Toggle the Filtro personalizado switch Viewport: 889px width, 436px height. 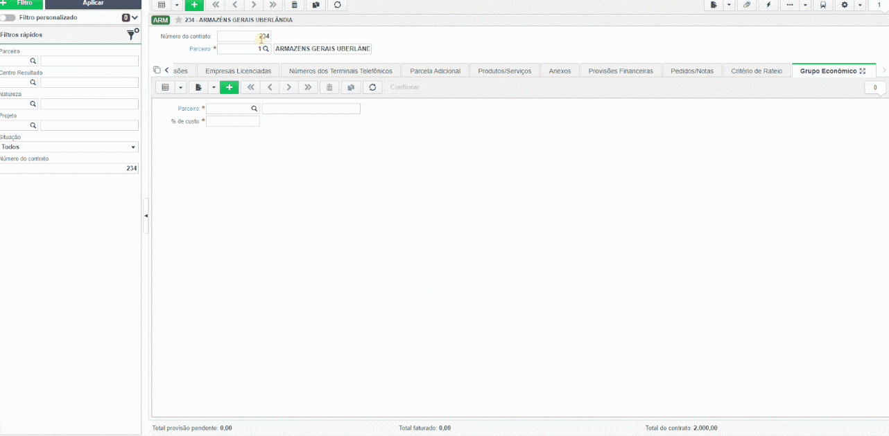tap(8, 17)
